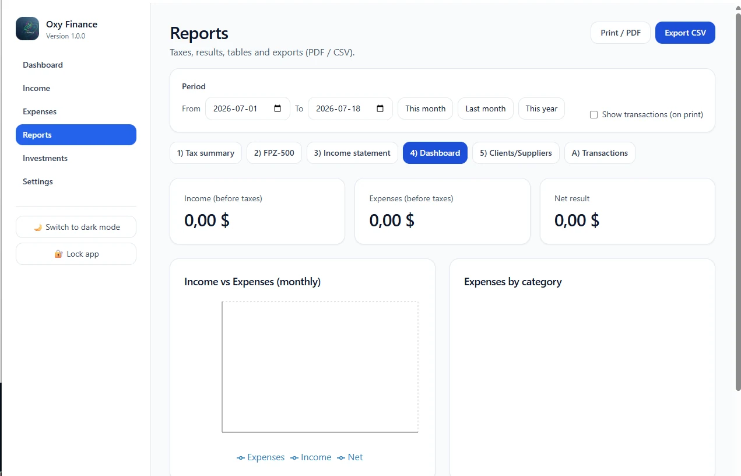
Task: Switch to dark mode
Action: (76, 227)
